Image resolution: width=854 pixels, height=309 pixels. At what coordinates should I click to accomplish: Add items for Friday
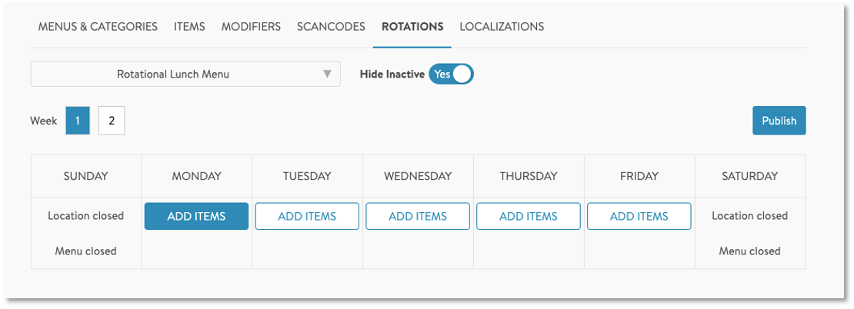pos(639,216)
